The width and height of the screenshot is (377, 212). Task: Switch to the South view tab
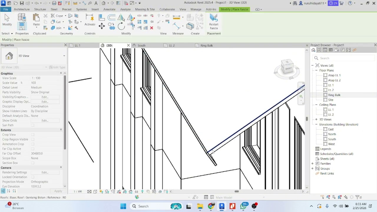pos(141,45)
